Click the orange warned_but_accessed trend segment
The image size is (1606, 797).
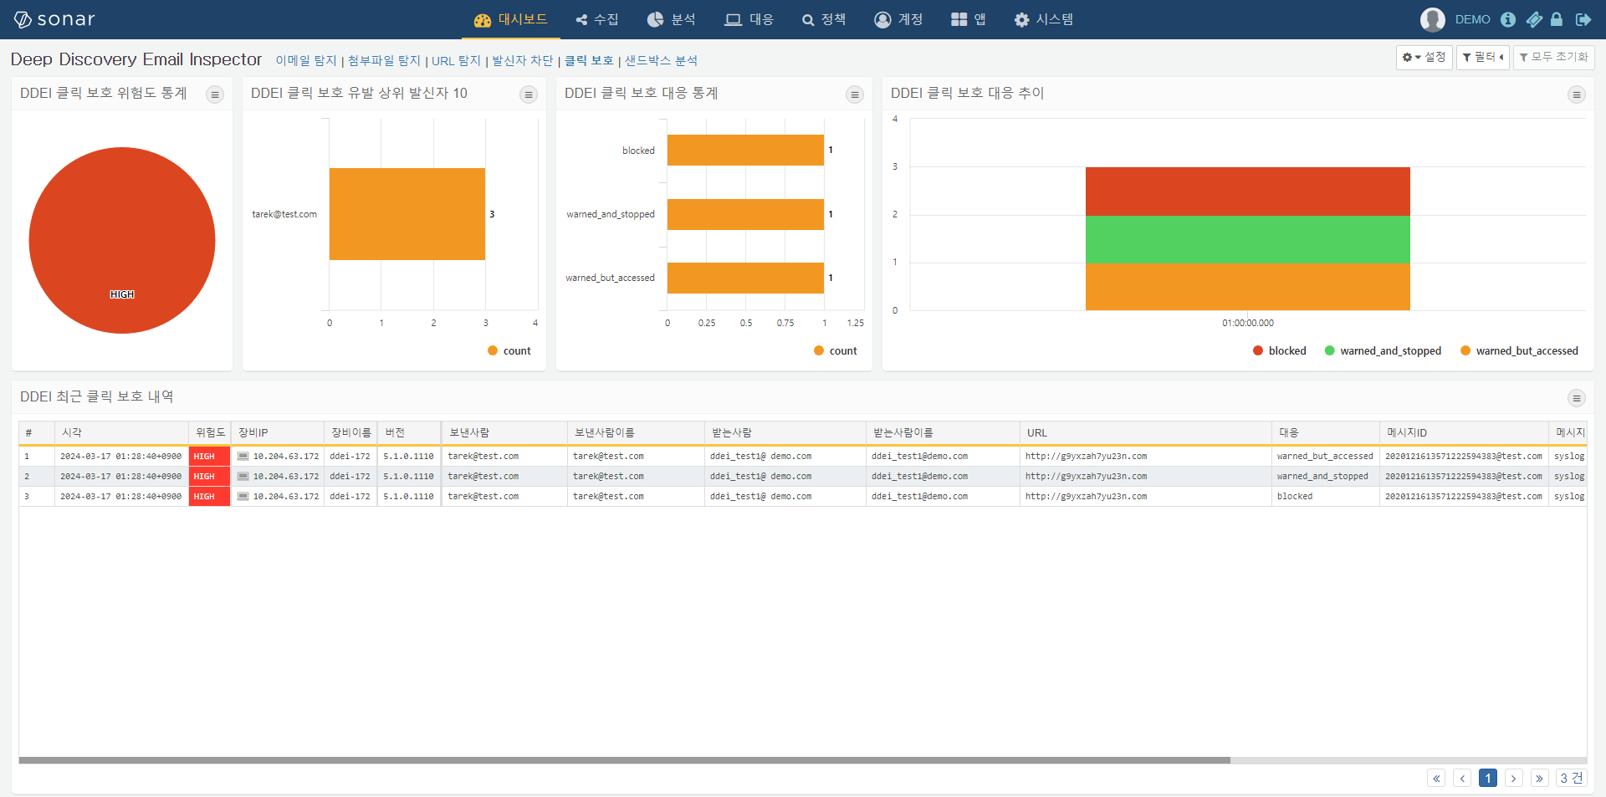point(1248,287)
